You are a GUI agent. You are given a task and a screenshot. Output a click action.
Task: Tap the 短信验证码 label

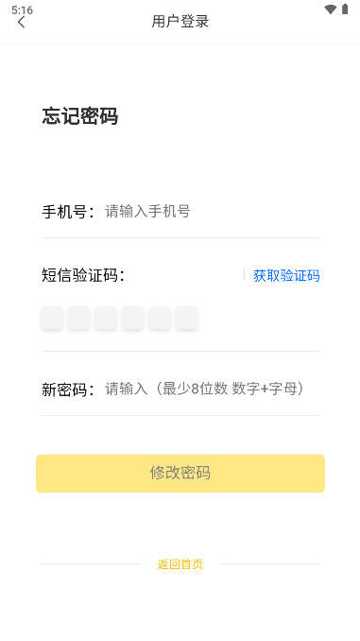83,275
